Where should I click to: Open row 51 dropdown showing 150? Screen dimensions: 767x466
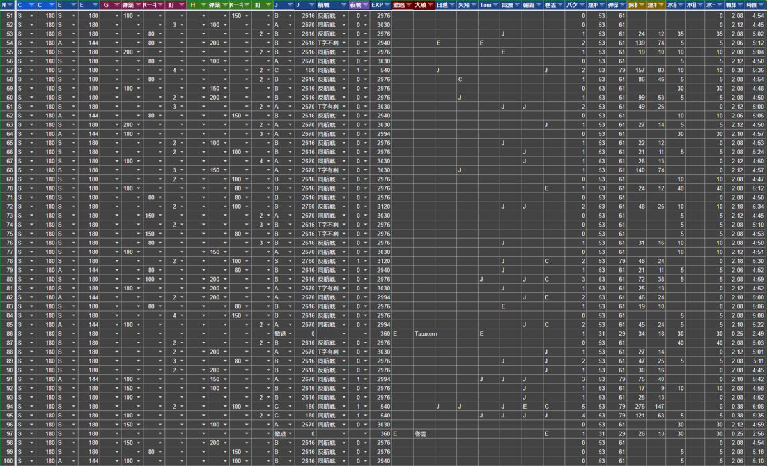coord(247,15)
